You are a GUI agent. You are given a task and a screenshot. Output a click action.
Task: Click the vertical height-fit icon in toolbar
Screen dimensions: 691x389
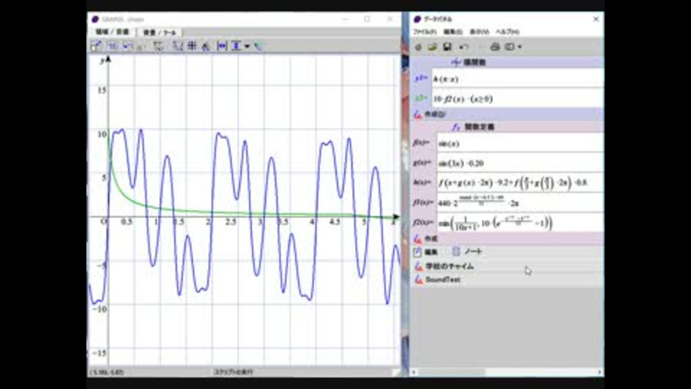tap(237, 46)
